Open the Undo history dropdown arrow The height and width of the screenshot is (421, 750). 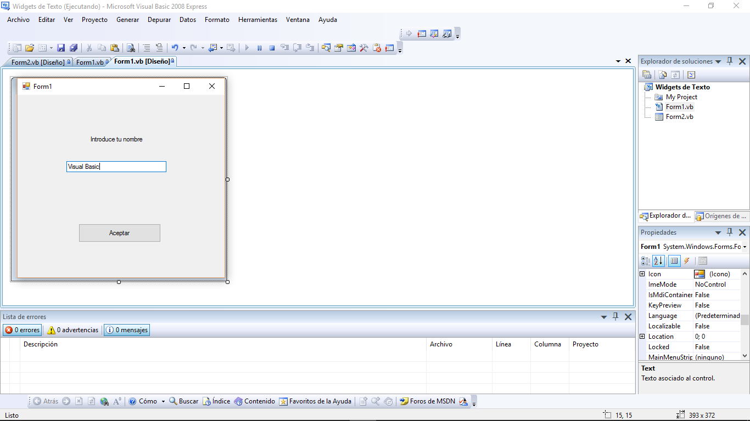tap(184, 48)
